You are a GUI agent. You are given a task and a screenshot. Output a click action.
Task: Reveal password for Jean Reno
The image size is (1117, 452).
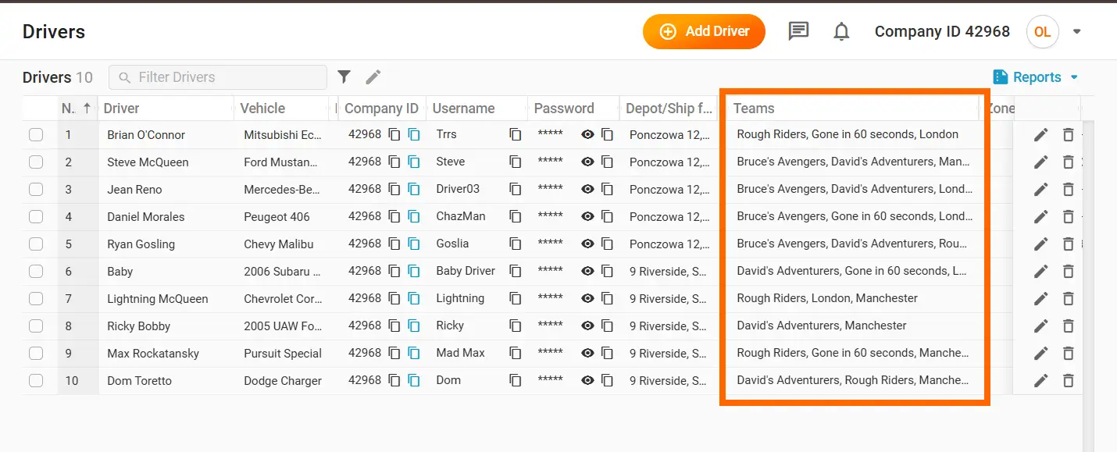click(x=587, y=189)
